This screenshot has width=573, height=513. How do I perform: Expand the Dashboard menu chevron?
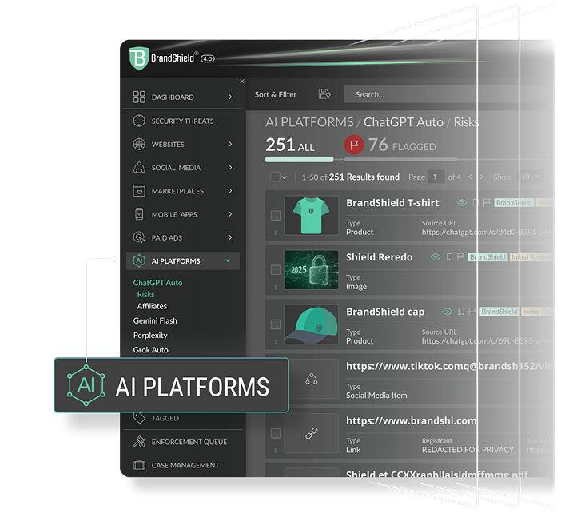[230, 97]
